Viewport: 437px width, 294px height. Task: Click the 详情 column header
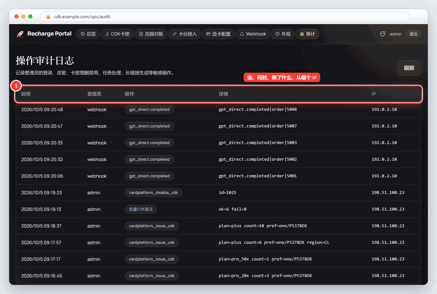(x=223, y=94)
